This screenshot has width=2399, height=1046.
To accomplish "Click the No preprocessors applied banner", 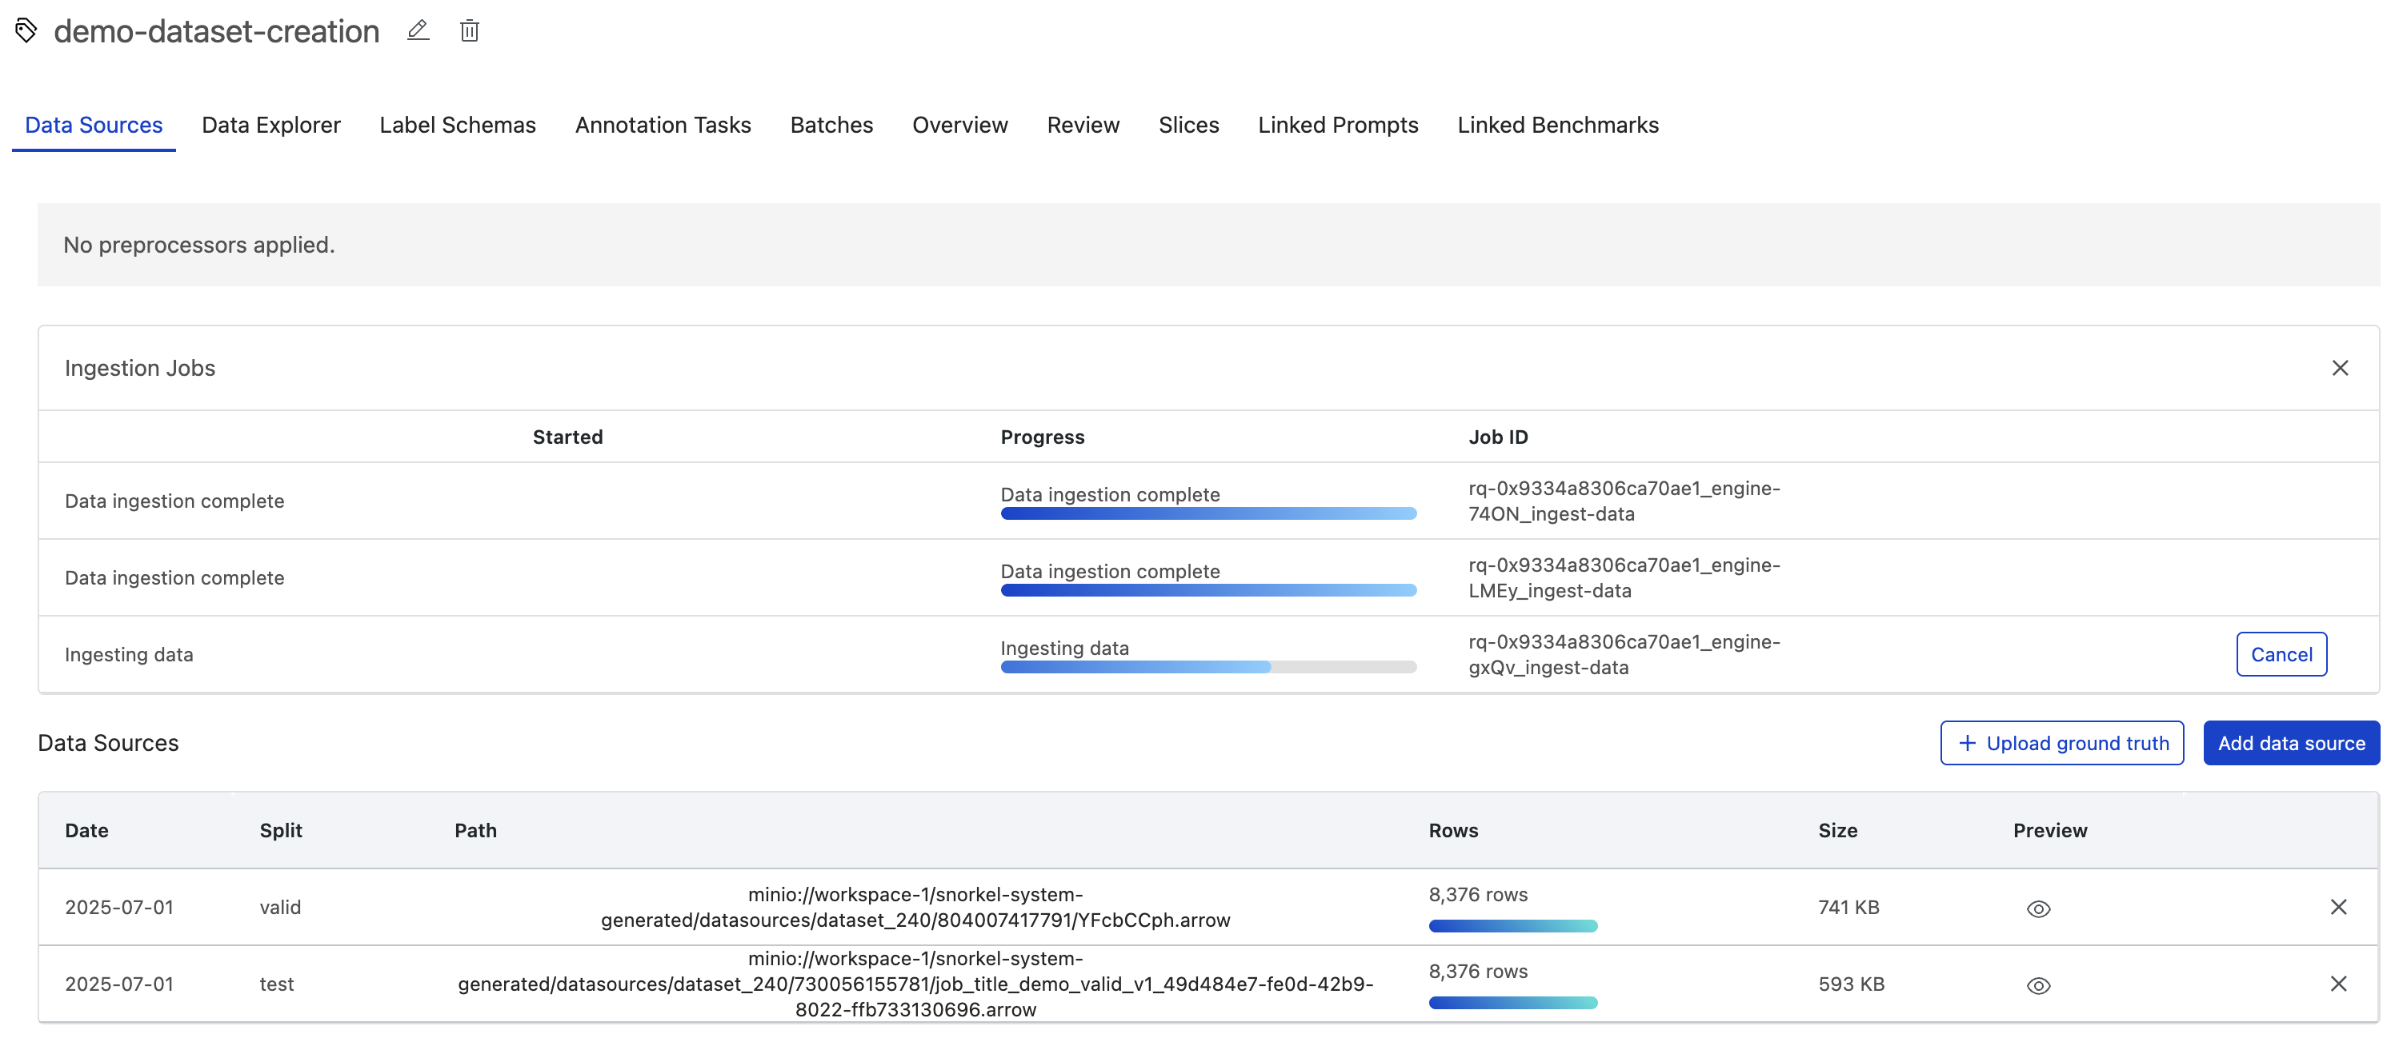I will click(1208, 245).
